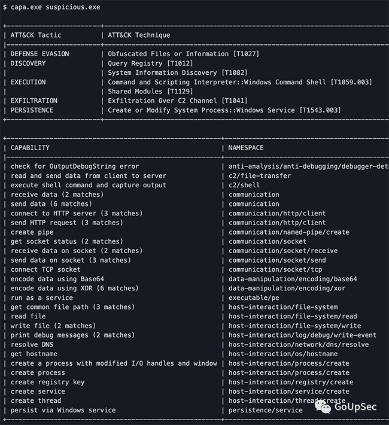This screenshot has height=425, width=389.
Task: Click Exfiltration Over C2 Channel [T1041]
Action: tap(169, 101)
